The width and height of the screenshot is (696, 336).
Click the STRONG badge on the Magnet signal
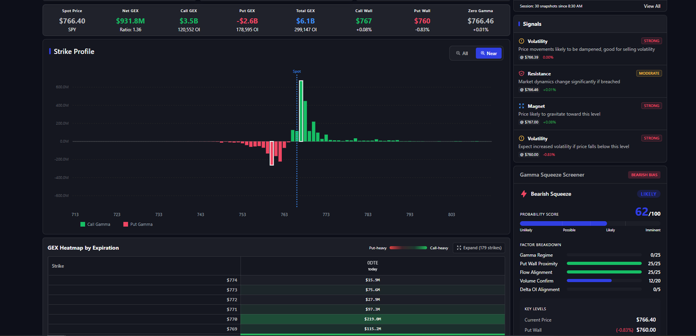[651, 106]
